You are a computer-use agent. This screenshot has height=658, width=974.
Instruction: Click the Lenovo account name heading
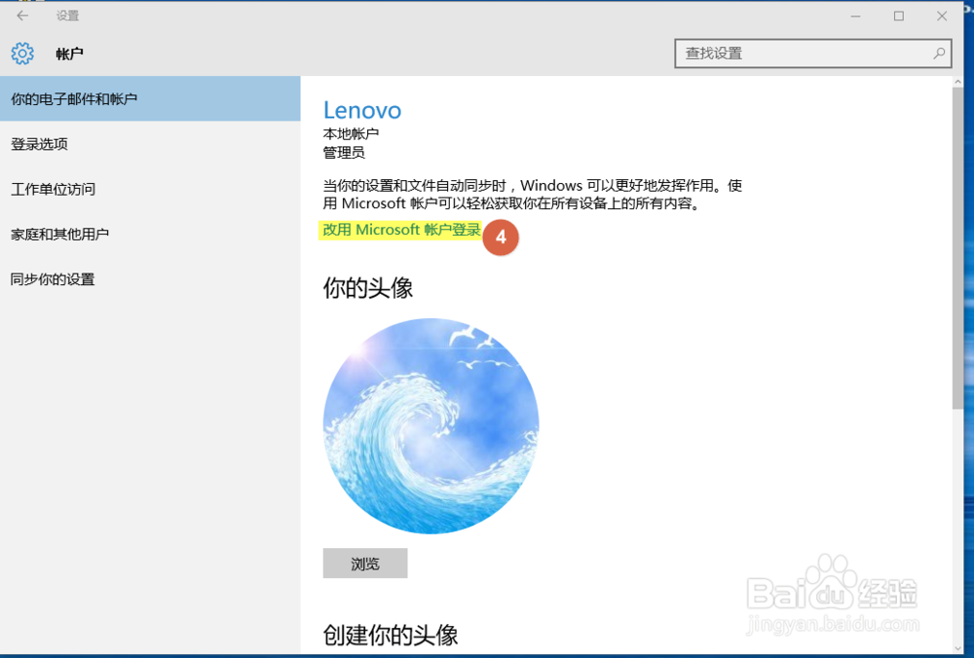pos(361,110)
